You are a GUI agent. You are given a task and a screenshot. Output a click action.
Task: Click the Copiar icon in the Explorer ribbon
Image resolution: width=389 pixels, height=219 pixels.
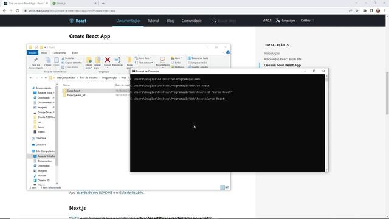(x=48, y=60)
